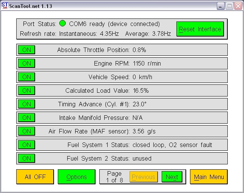Click the maximize window button
The image size is (244, 193).
229,6
